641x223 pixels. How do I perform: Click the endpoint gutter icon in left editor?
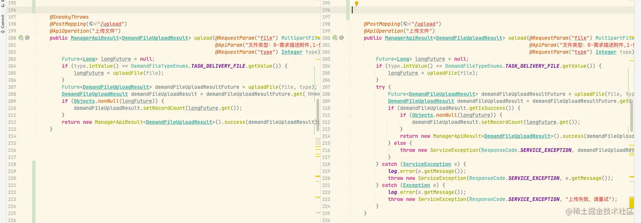pos(21,38)
